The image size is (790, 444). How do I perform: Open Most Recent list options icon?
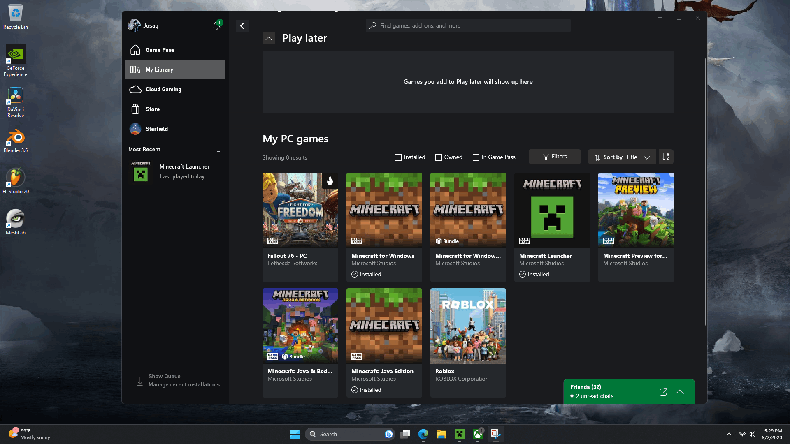point(219,150)
